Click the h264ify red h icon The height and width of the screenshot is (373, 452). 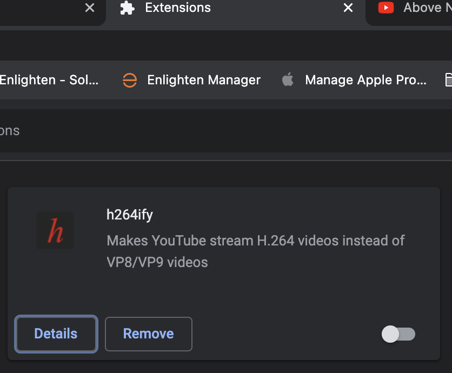[55, 230]
